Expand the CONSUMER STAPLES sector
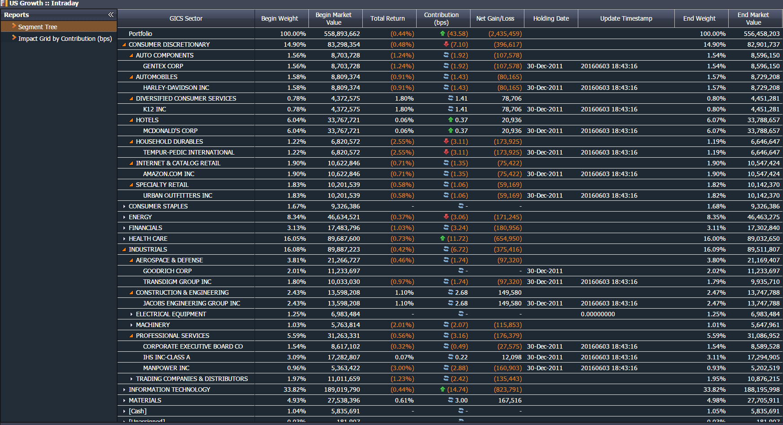Screen dimensions: 783x425 [x=124, y=207]
